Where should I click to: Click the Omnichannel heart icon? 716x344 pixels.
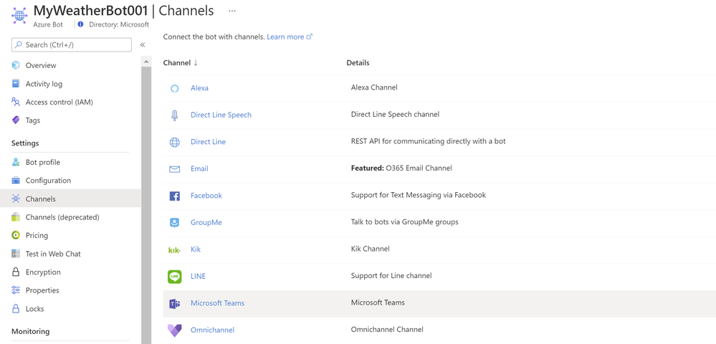click(x=174, y=330)
